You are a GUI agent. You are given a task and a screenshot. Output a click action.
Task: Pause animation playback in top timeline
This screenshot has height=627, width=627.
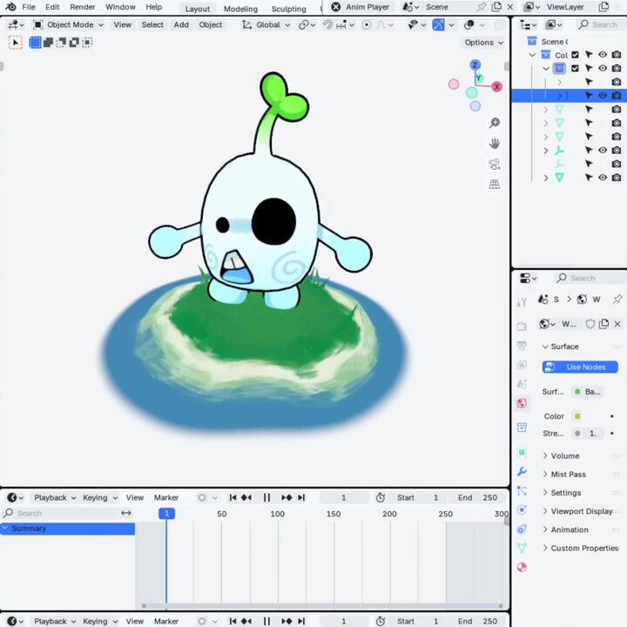266,497
